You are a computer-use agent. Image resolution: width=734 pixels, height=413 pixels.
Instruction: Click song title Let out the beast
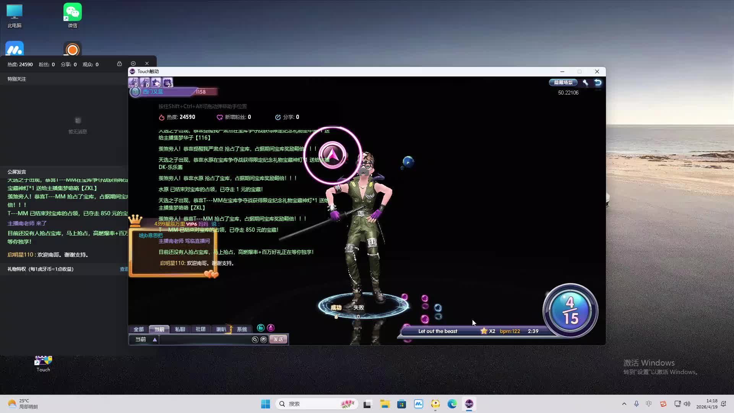(438, 331)
